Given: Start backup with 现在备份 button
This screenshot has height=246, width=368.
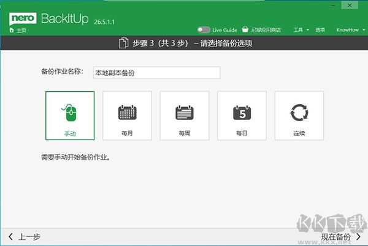Looking at the screenshot, I should (341, 237).
